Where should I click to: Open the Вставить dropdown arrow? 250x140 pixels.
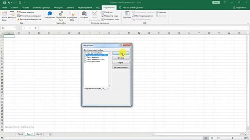click(x=84, y=20)
